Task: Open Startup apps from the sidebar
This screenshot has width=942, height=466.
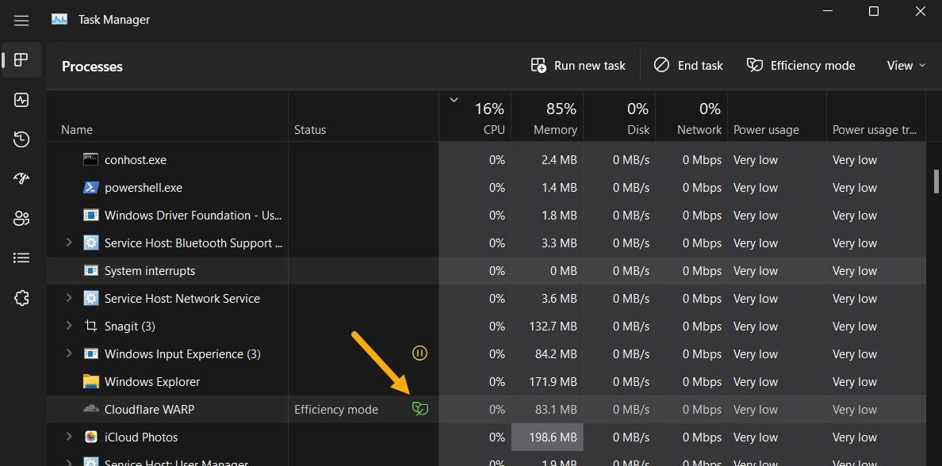Action: click(x=21, y=179)
